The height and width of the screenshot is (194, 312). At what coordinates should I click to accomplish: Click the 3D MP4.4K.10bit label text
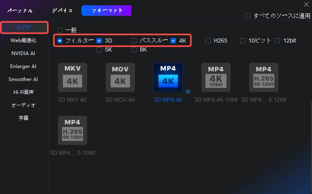click(x=216, y=100)
